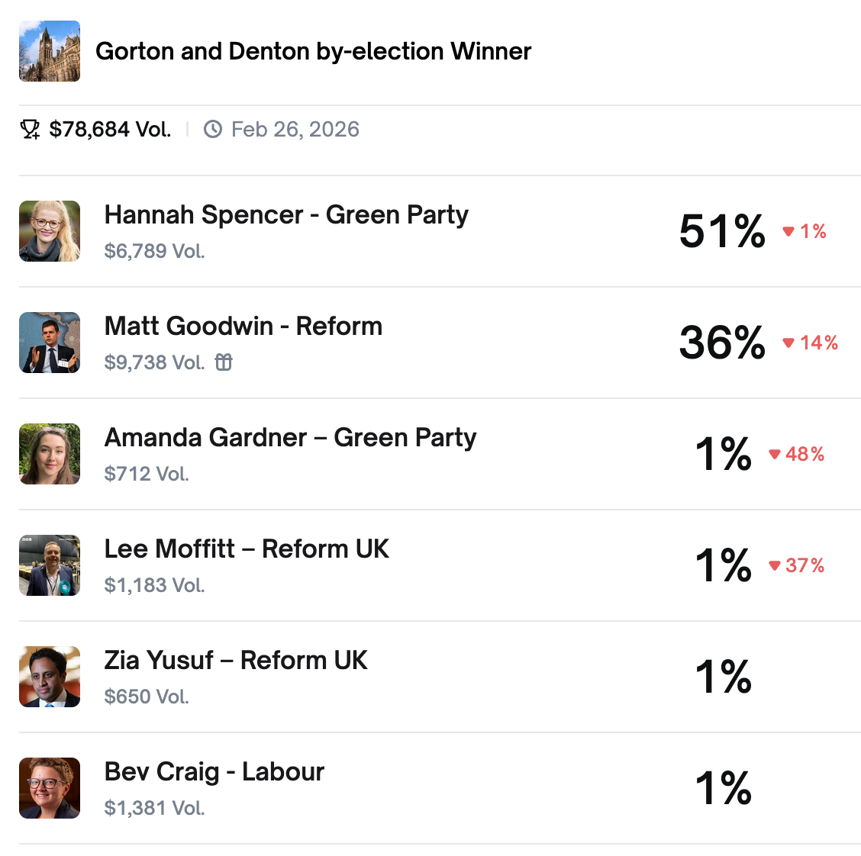Click Hannah Spencer's profile photo
This screenshot has height=856, width=861.
tap(50, 231)
